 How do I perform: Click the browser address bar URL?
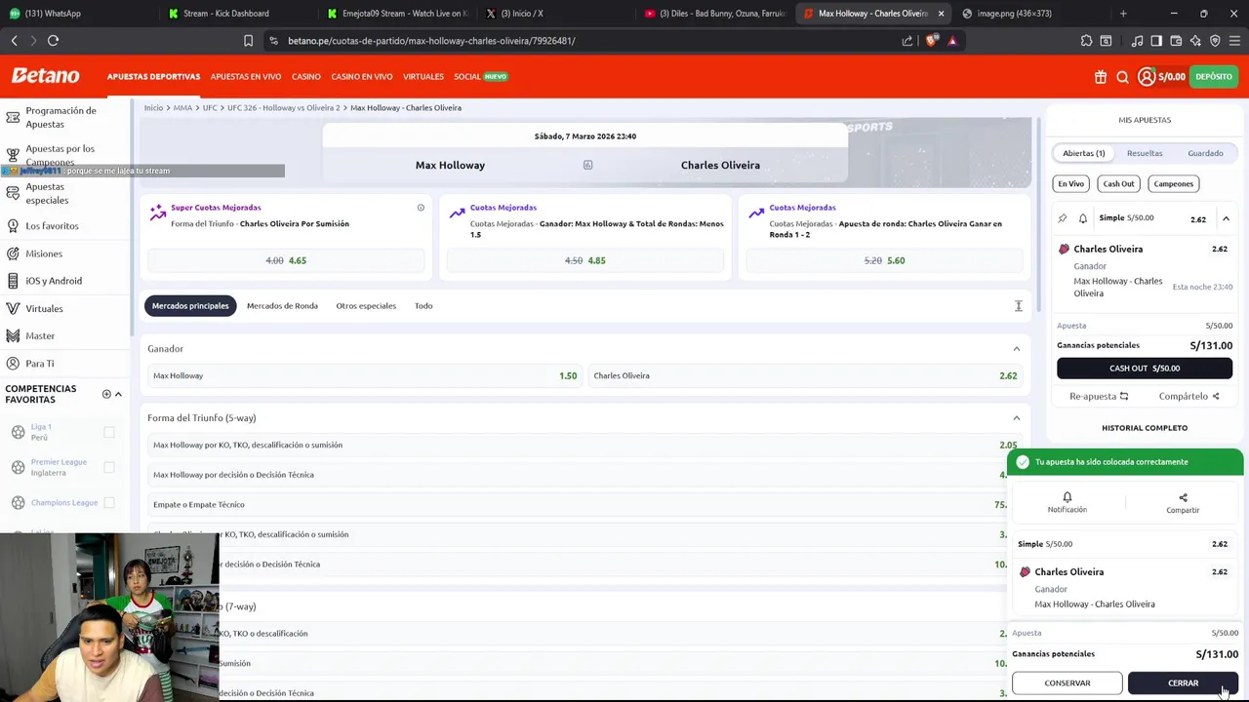[431, 41]
